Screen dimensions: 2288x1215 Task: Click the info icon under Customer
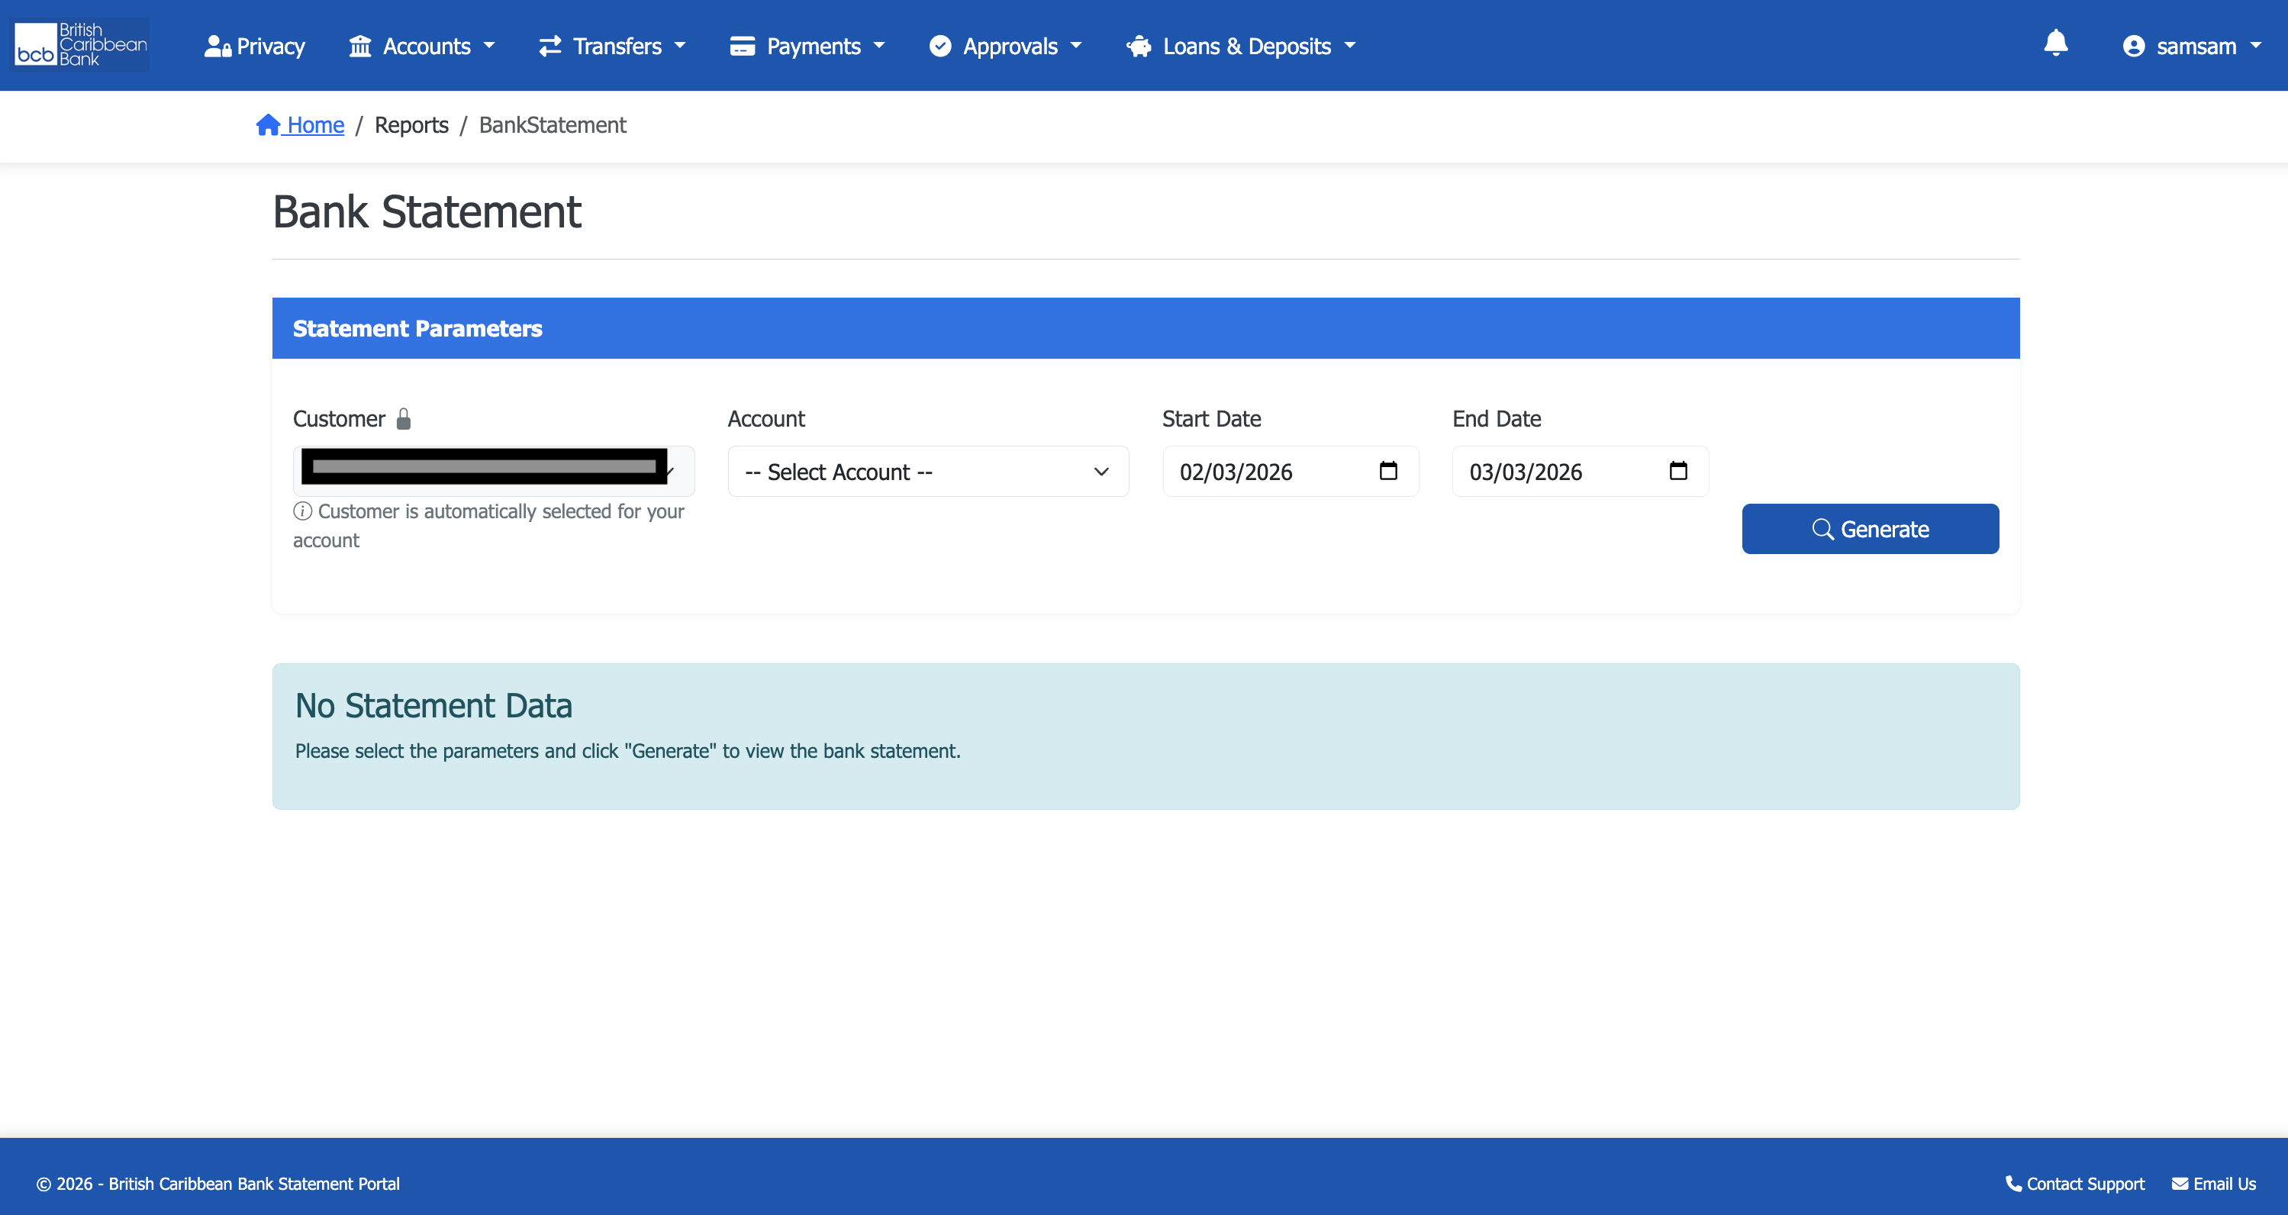[x=303, y=511]
